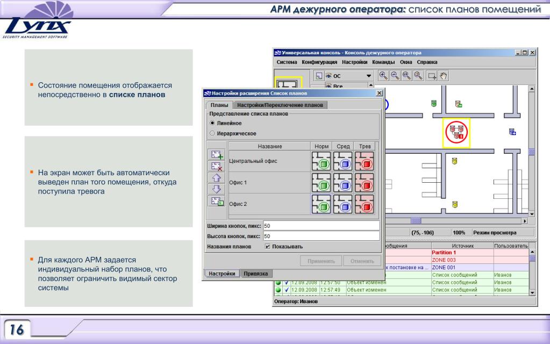Click the move plan up arrow
This screenshot has width=550, height=344.
(217, 178)
